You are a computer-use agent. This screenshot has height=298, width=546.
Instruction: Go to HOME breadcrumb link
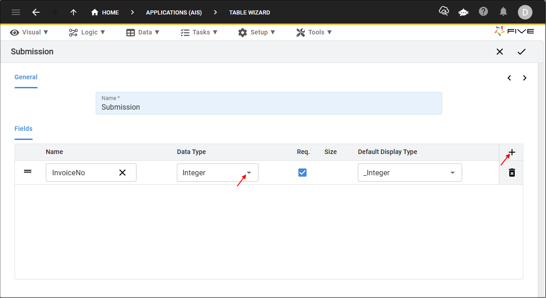point(105,12)
